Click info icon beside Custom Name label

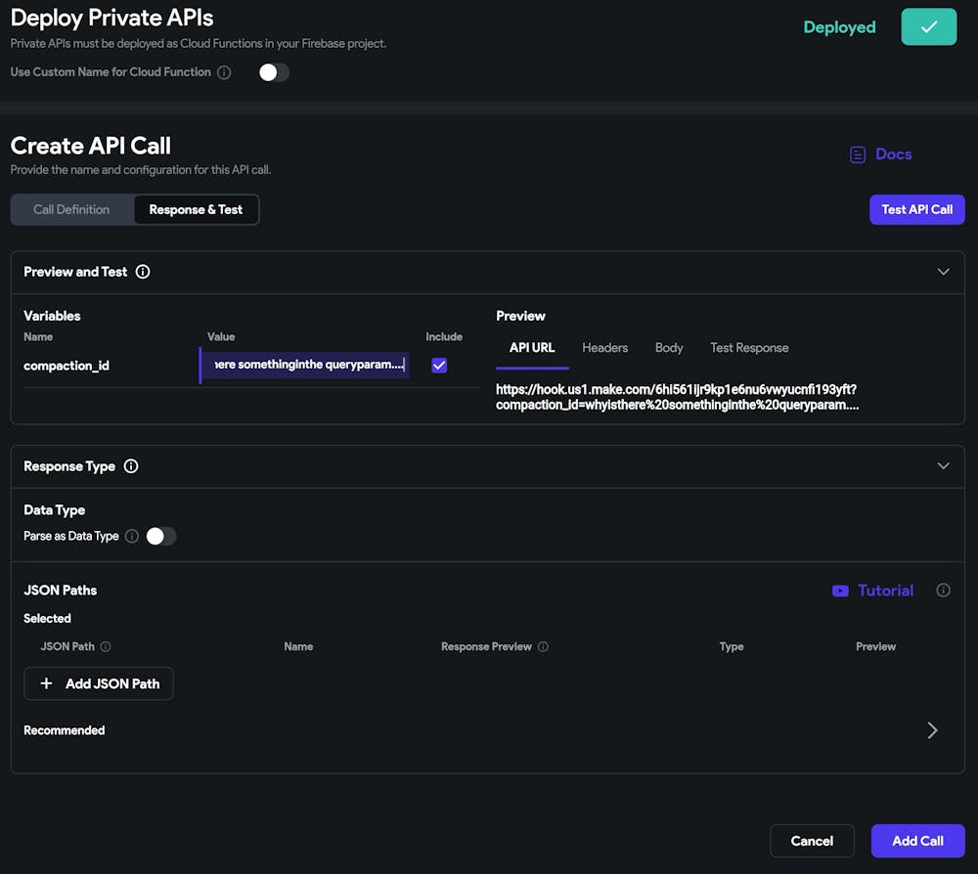[x=224, y=72]
